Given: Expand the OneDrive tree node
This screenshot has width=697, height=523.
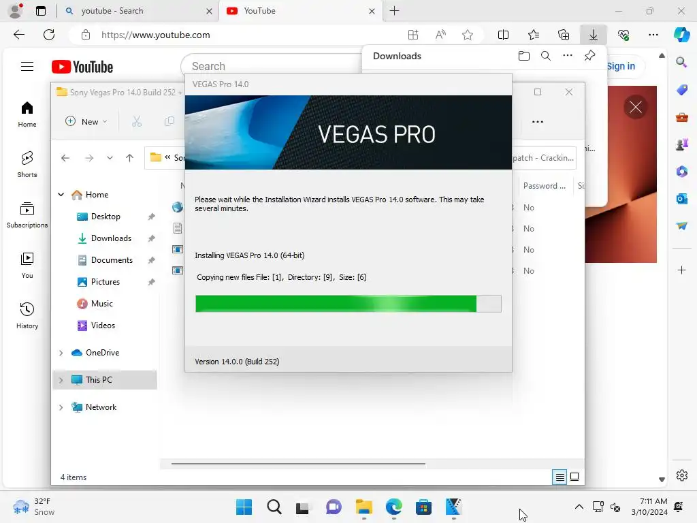Looking at the screenshot, I should click(61, 353).
